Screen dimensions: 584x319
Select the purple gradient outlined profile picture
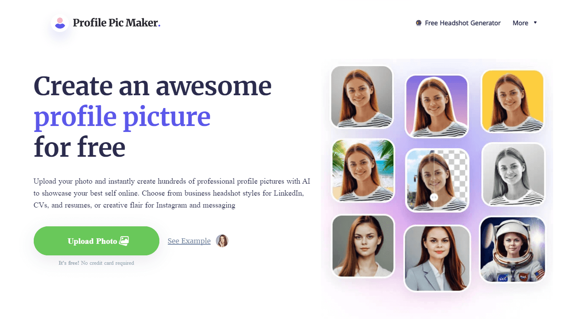[x=437, y=106]
